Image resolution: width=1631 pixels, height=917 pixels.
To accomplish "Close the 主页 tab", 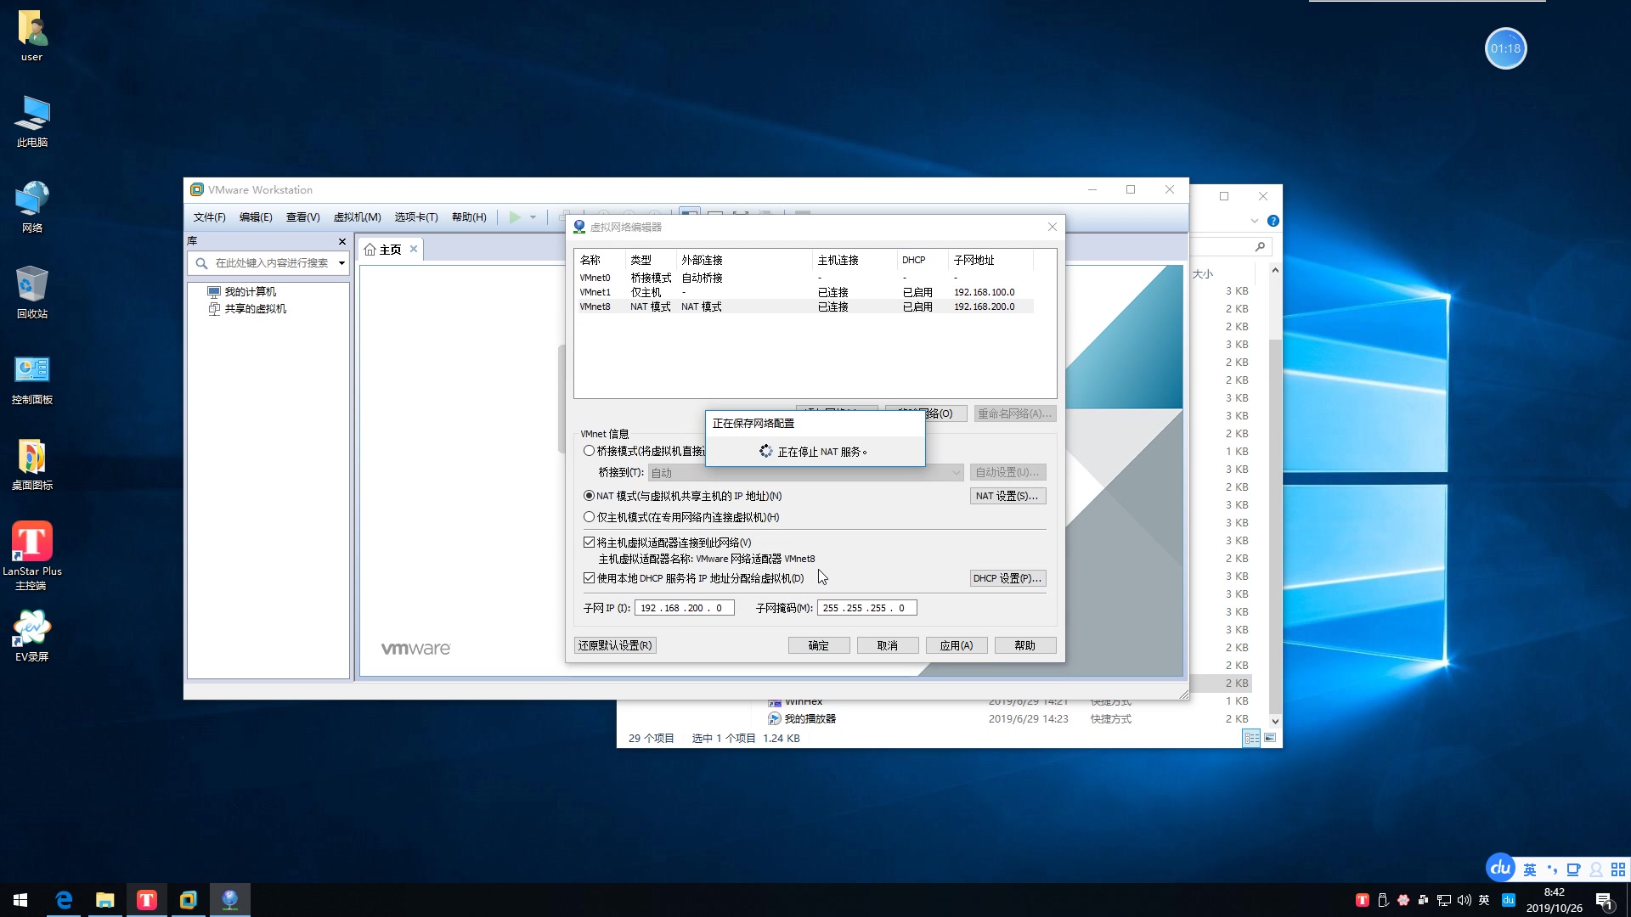I will pos(414,249).
